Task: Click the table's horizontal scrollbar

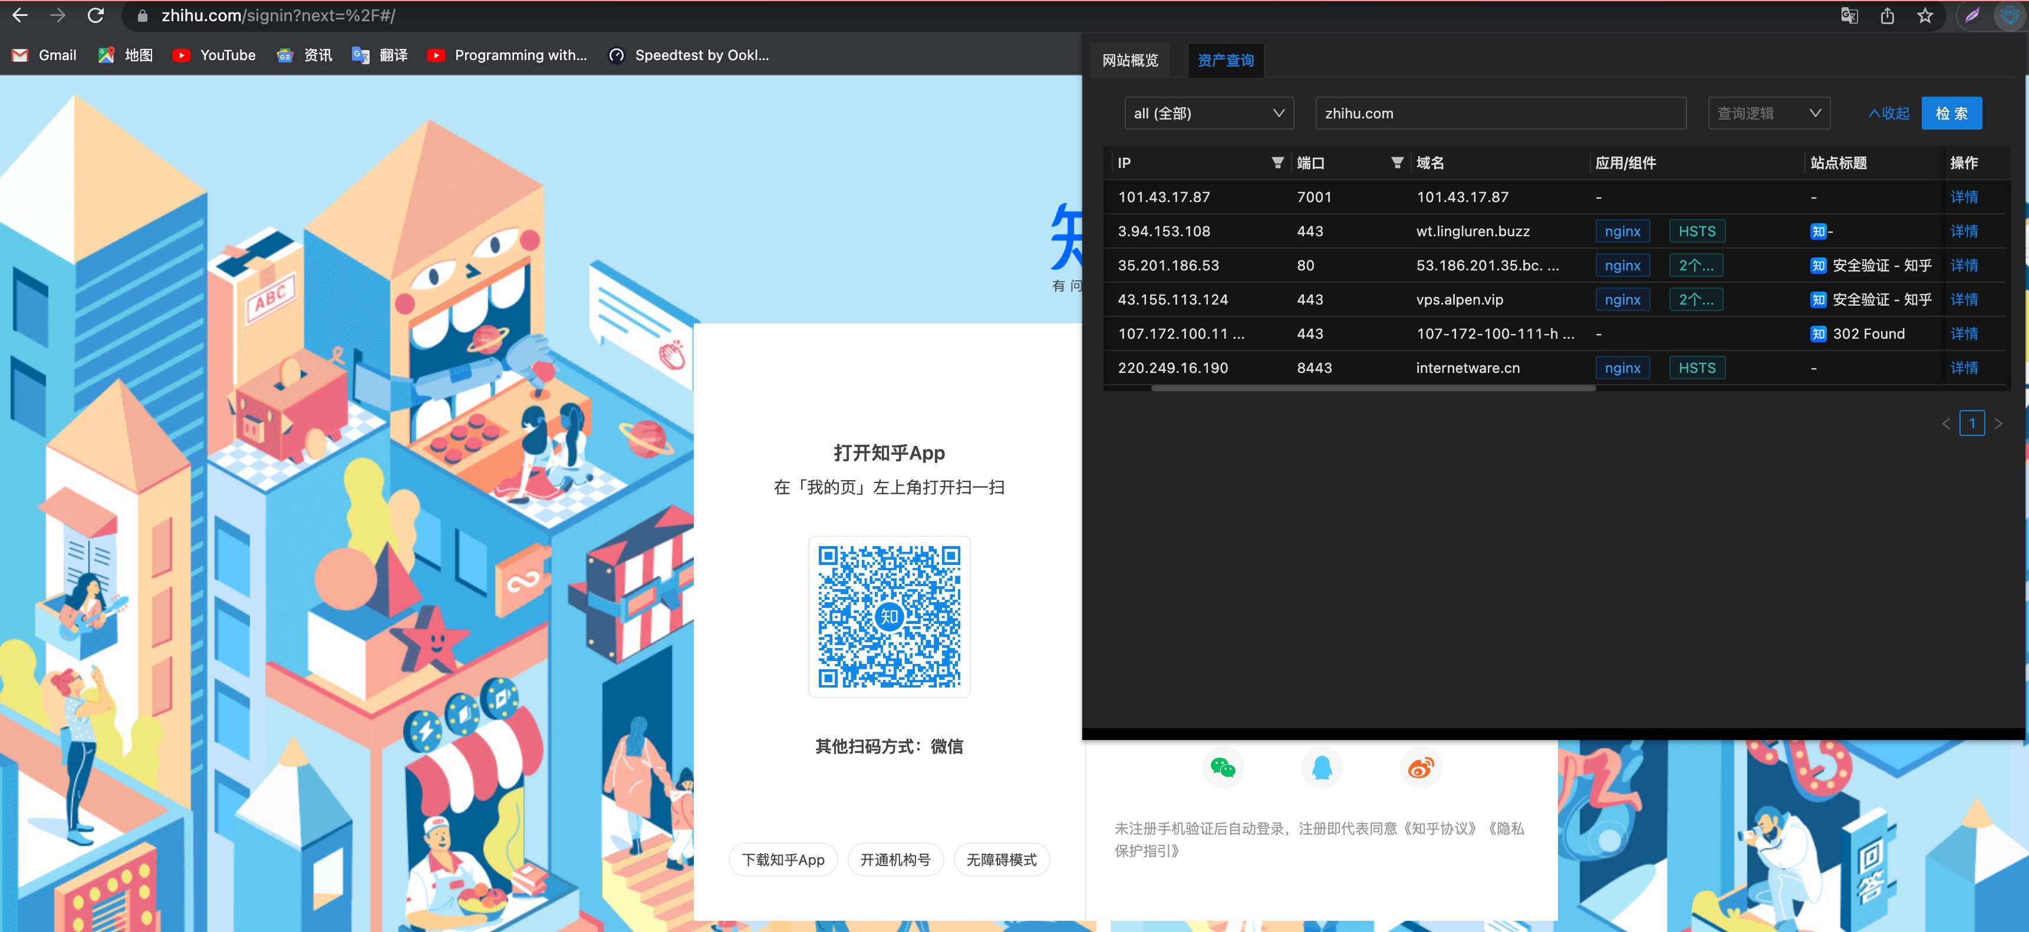Action: (x=1373, y=388)
